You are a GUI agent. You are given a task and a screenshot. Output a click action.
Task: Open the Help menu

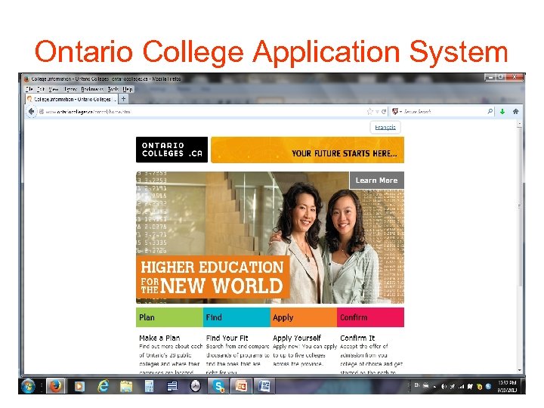coord(128,89)
